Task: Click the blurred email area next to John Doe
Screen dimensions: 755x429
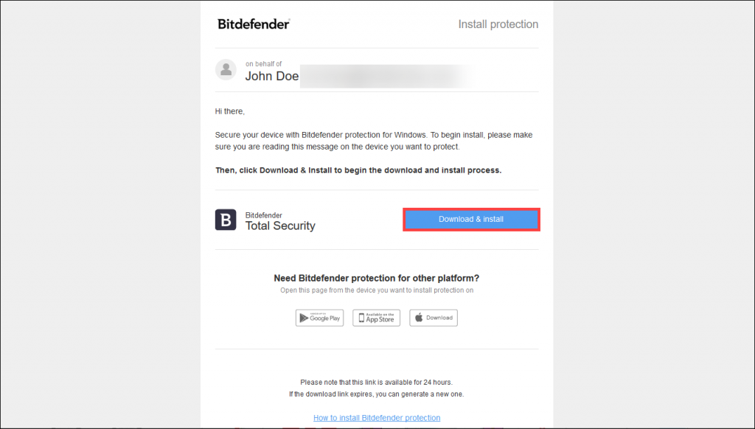Action: [x=388, y=76]
